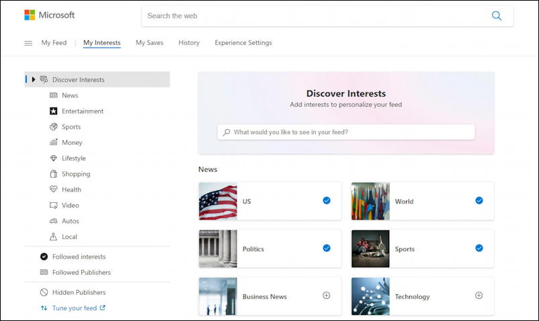Click the Politics card thumbnail image
This screenshot has width=539, height=321.
click(218, 248)
